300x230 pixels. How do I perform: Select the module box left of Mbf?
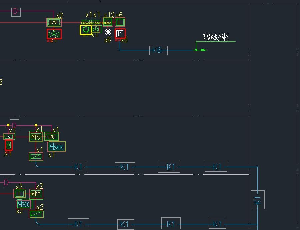coord(20,194)
